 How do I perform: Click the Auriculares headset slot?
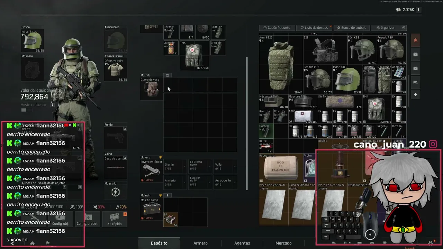[x=116, y=41]
